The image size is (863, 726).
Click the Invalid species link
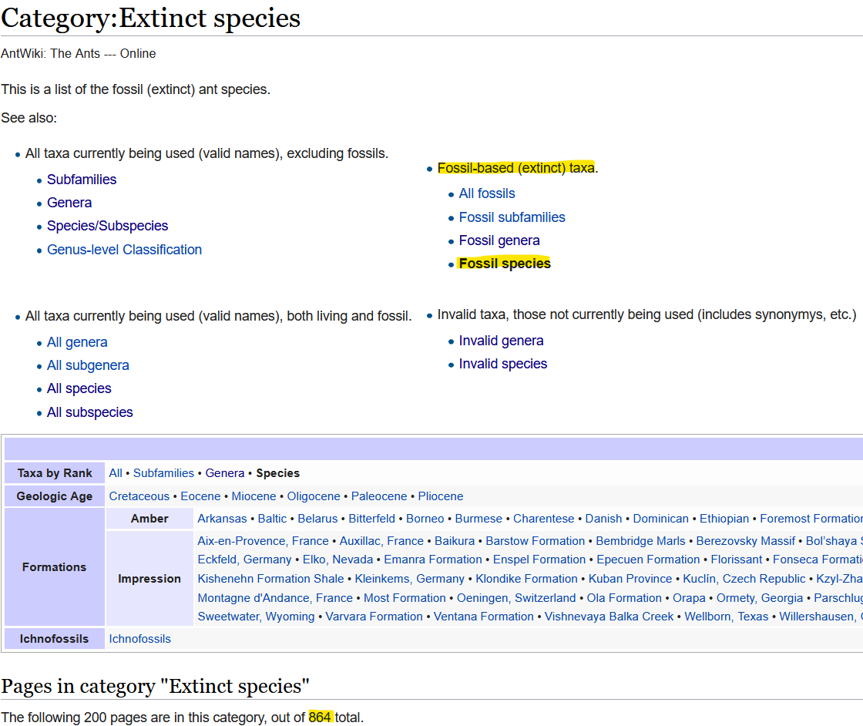click(x=502, y=364)
